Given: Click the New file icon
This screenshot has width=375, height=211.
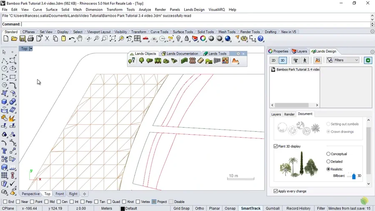Looking at the screenshot, I should click(6, 38).
